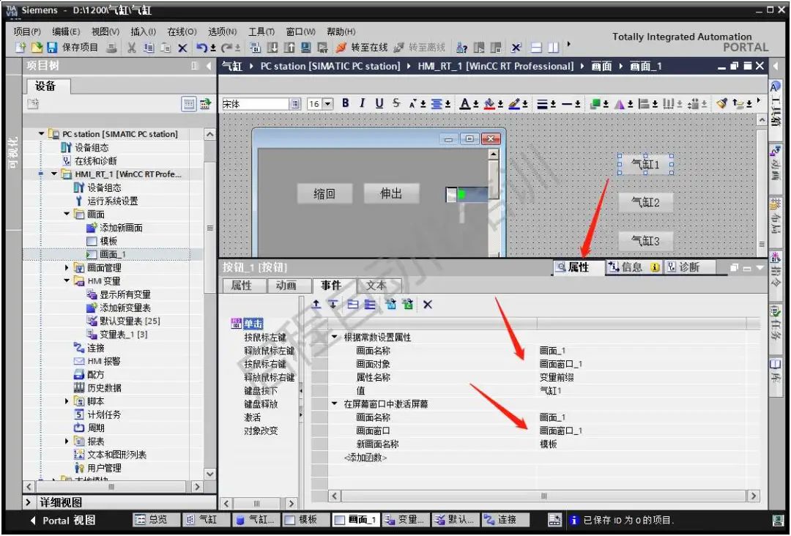Image resolution: width=791 pixels, height=536 pixels.
Task: Expand the 画面管理 tree node
Action: (x=67, y=267)
